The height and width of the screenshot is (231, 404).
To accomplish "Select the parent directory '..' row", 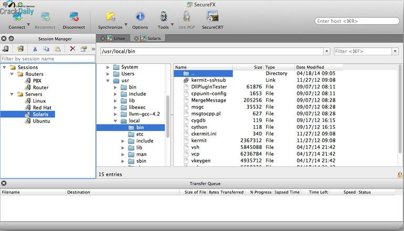I will click(203, 73).
